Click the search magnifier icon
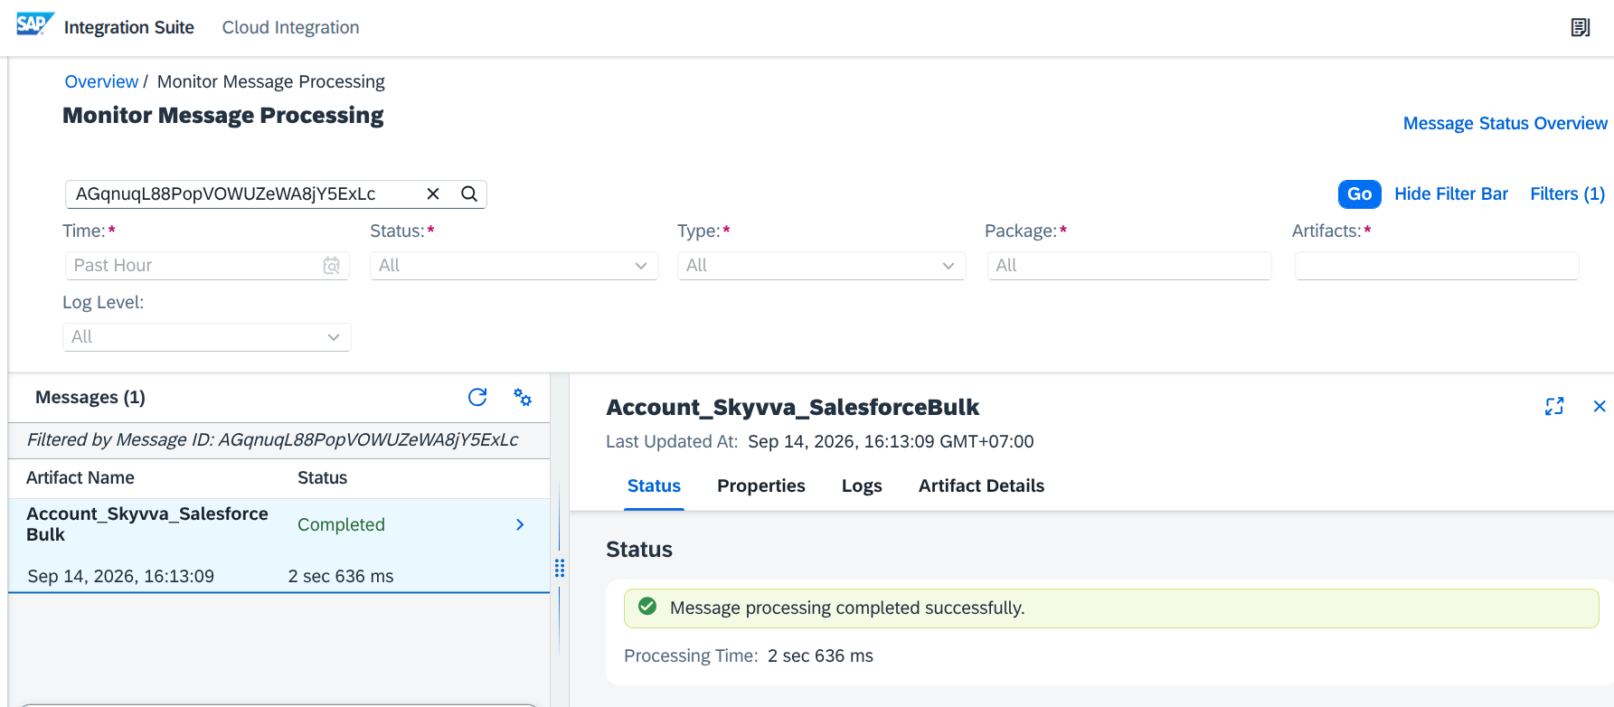The height and width of the screenshot is (707, 1614). click(x=469, y=193)
